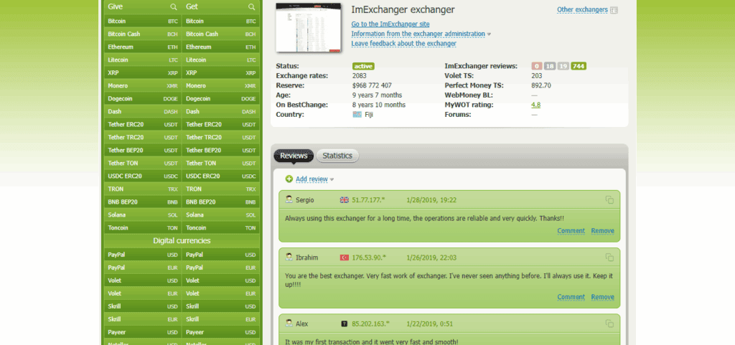Search currencies in the Get column
Image resolution: width=735 pixels, height=345 pixels.
252,7
